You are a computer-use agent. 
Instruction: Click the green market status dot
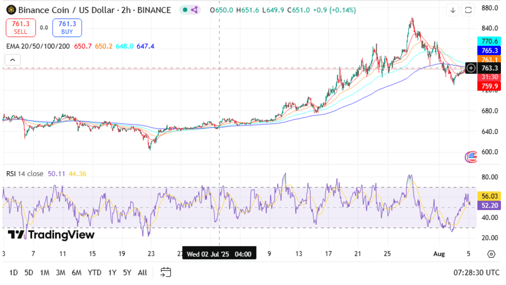point(184,10)
